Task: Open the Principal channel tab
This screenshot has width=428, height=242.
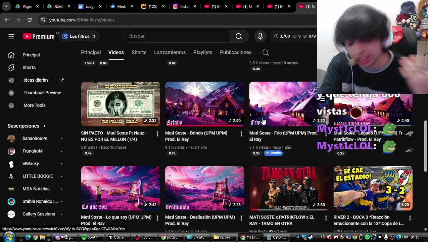Action: coord(91,52)
